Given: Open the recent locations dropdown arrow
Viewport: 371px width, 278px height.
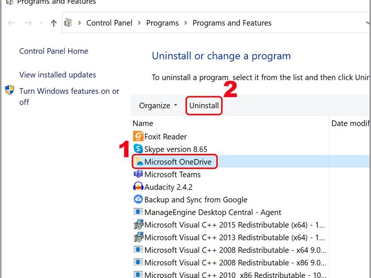Looking at the screenshot, I should coord(41,23).
